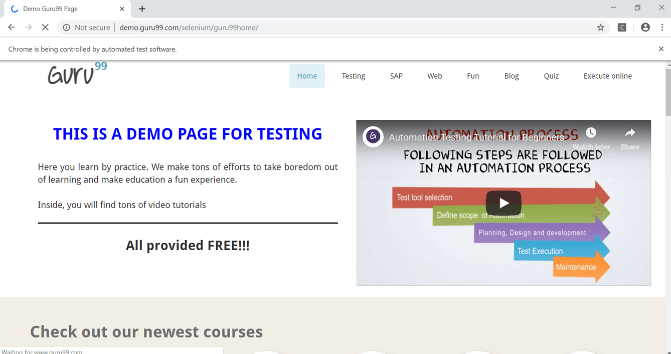The height and width of the screenshot is (354, 671).
Task: Dismiss the automated test software notice
Action: (x=660, y=49)
